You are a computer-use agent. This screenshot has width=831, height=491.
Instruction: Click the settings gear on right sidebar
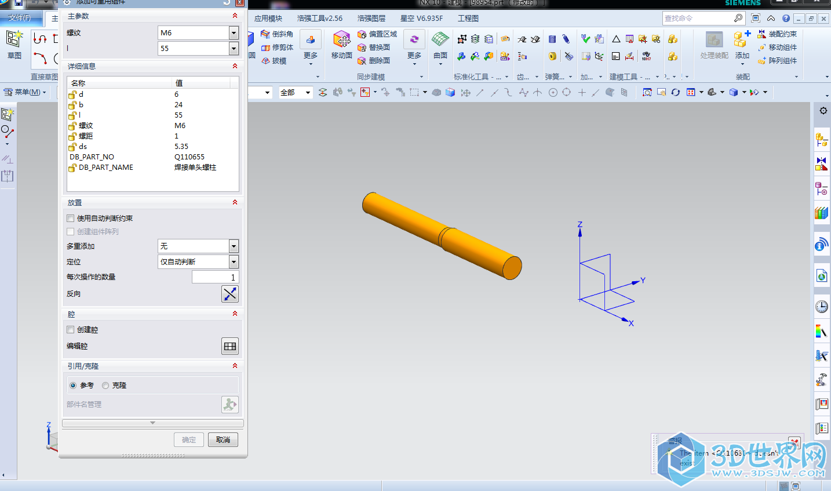click(x=823, y=111)
